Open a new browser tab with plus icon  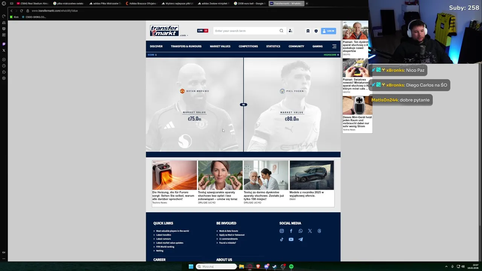(x=307, y=3)
